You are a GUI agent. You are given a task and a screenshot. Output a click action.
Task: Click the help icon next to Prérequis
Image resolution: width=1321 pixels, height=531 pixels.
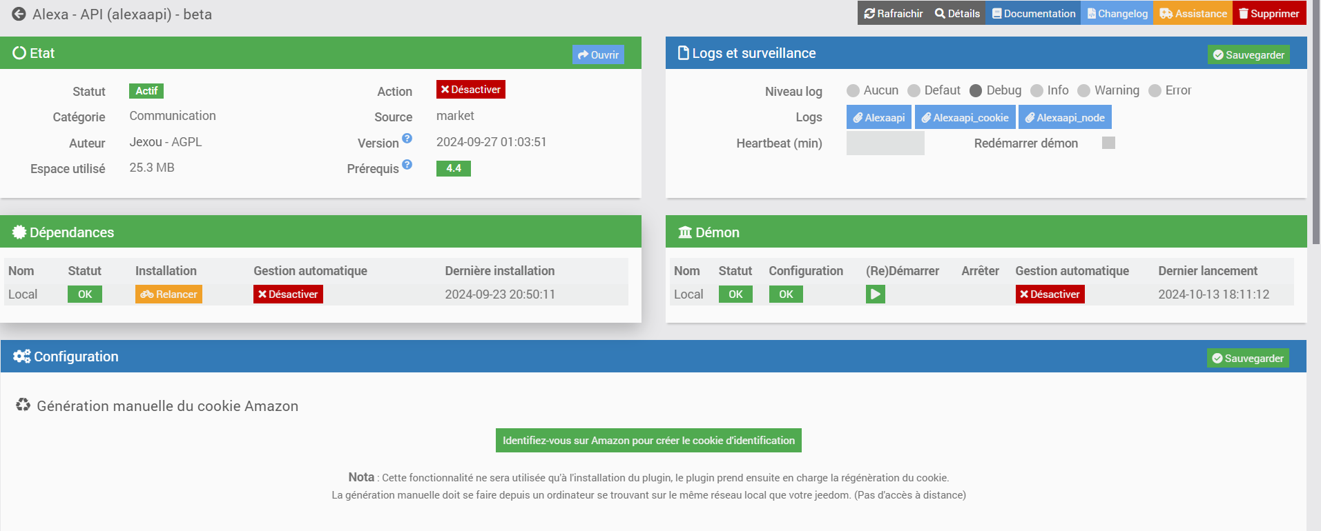click(407, 164)
